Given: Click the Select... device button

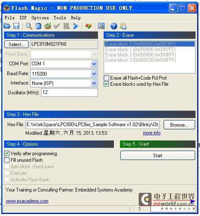Looking at the screenshot, I should [x=16, y=45].
